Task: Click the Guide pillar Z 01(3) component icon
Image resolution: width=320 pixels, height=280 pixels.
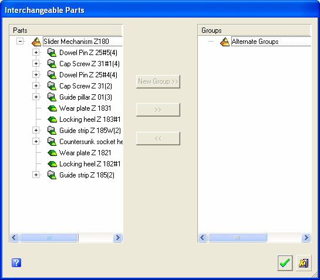Action: 52,97
